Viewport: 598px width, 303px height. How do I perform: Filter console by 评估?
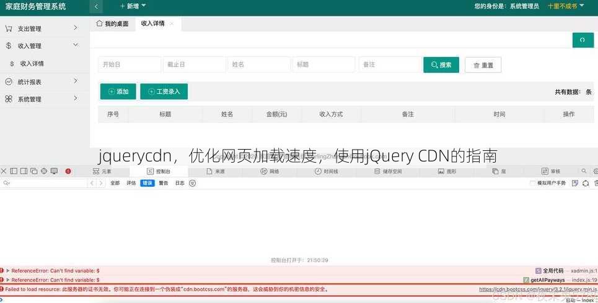click(131, 183)
